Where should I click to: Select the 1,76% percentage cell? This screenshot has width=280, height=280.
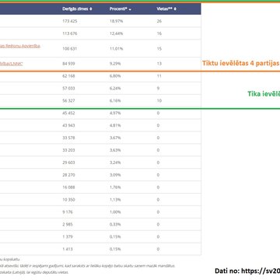coord(115,187)
